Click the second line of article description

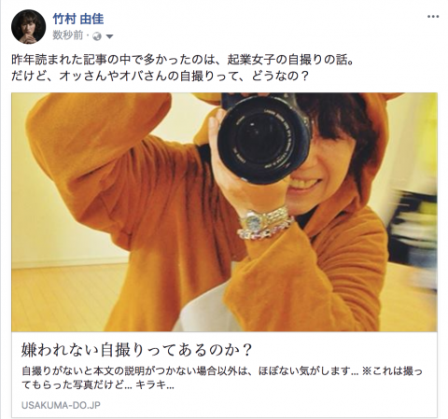(98, 385)
